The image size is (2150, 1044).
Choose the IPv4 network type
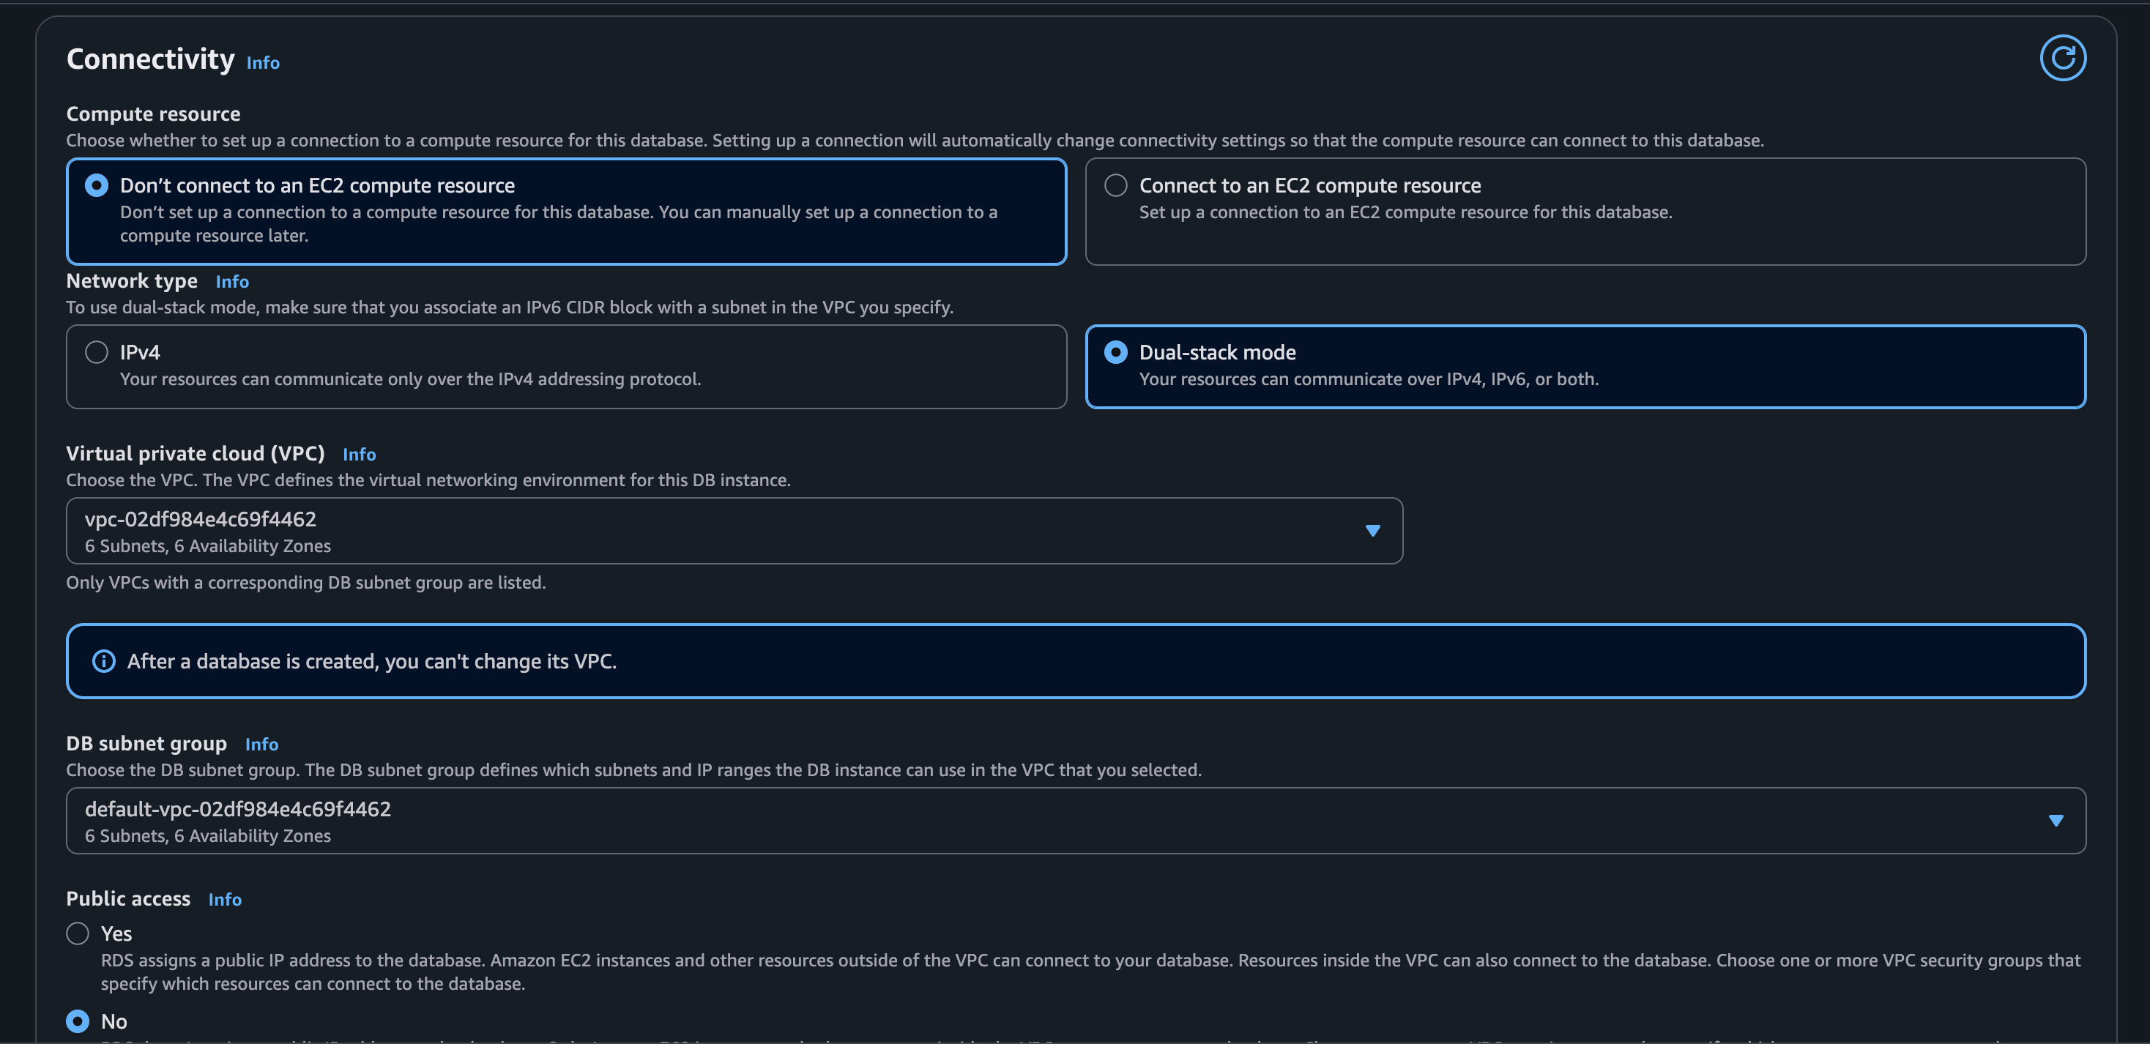point(97,352)
